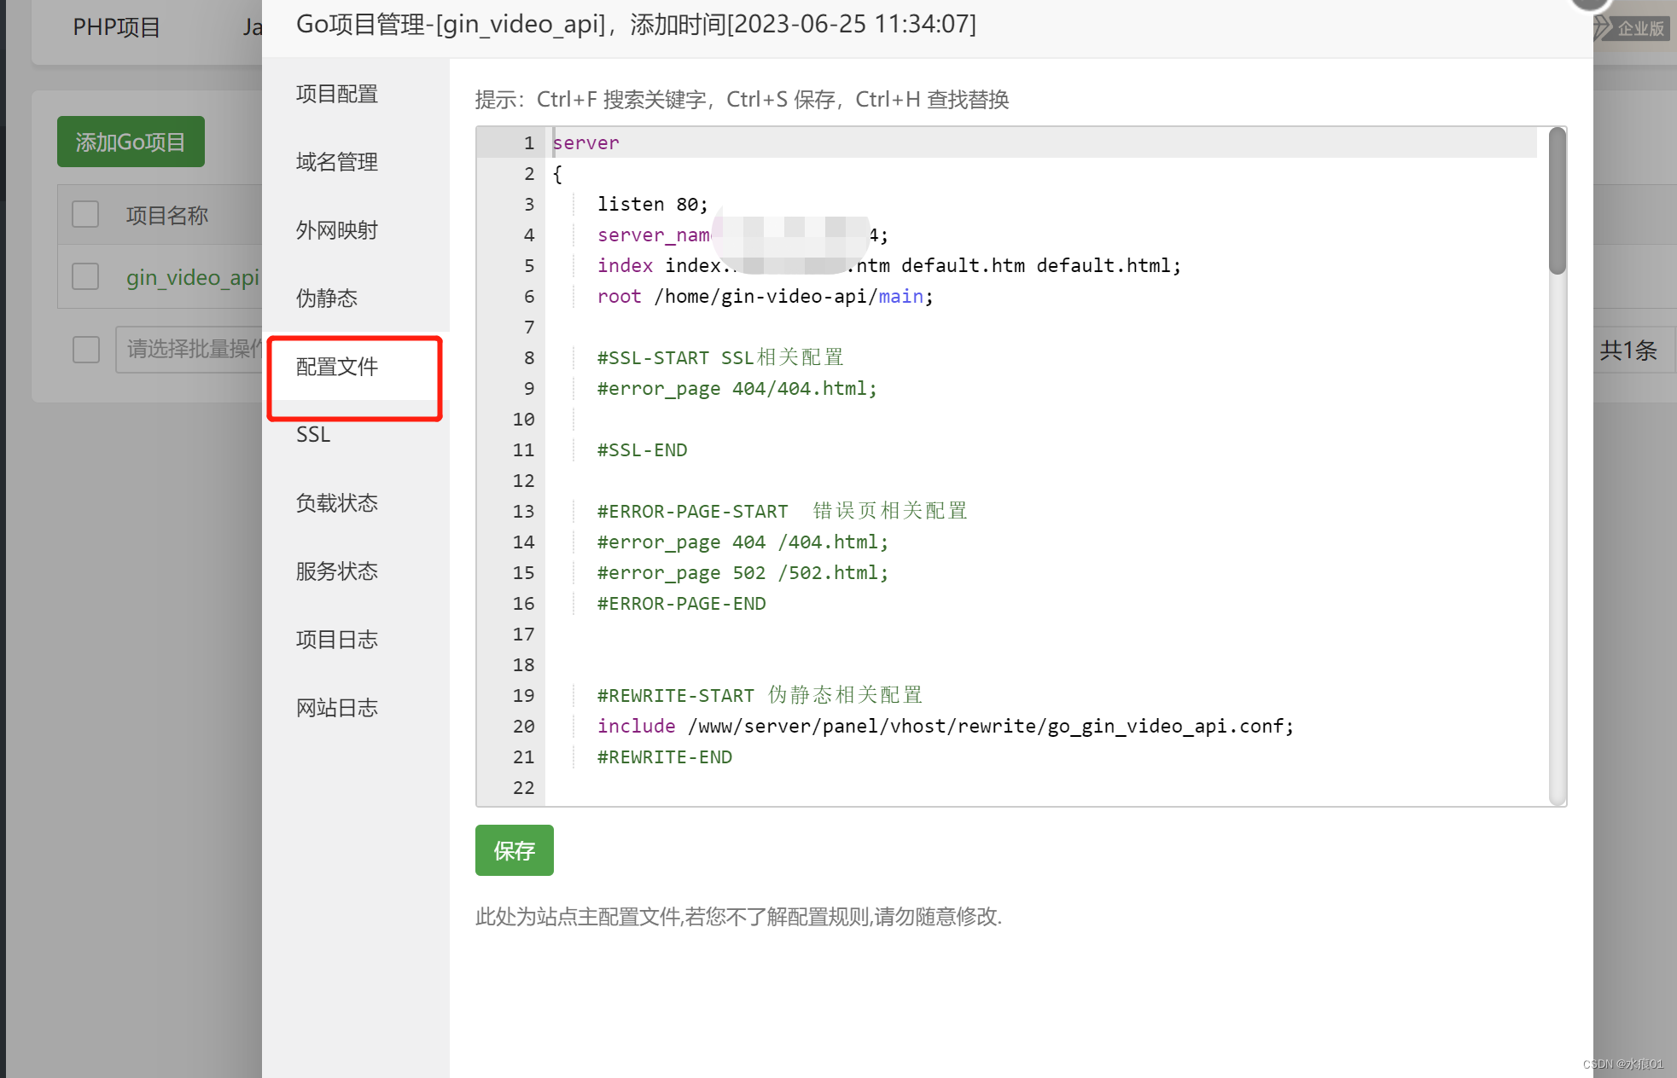
Task: Toggle the checkbox beside batch operation dropdown
Action: [85, 349]
